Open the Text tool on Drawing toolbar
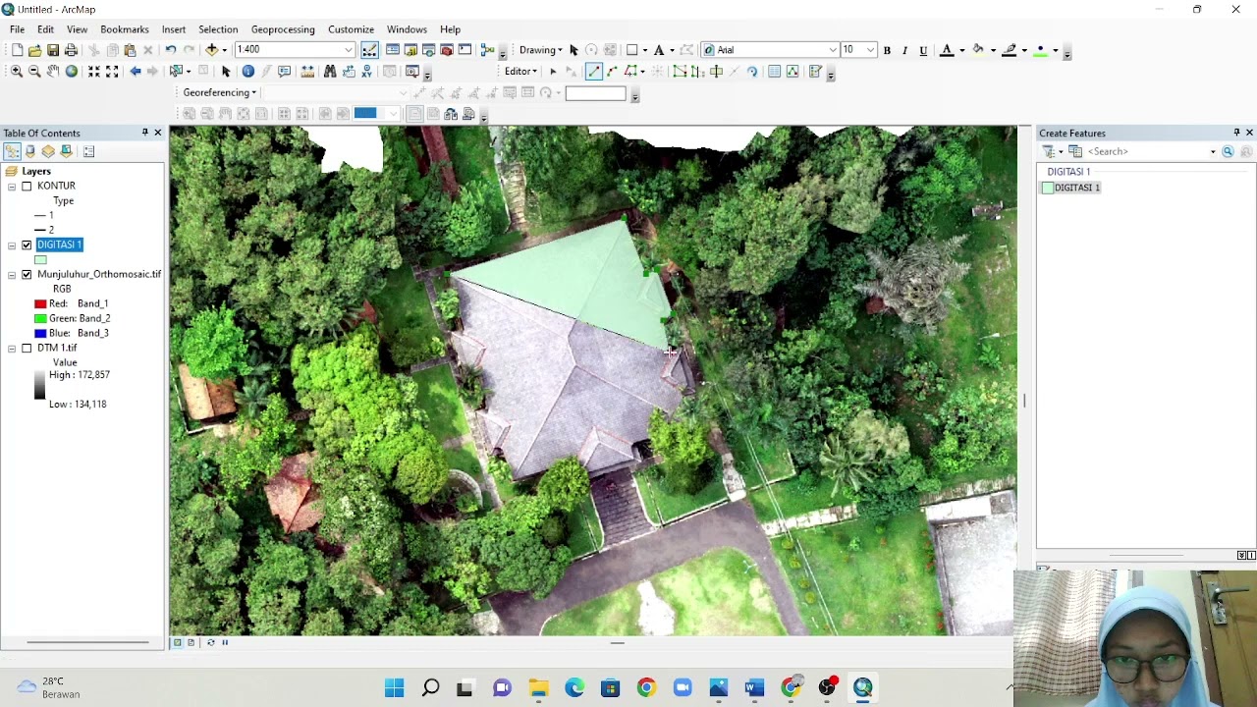This screenshot has height=707, width=1257. pos(659,50)
